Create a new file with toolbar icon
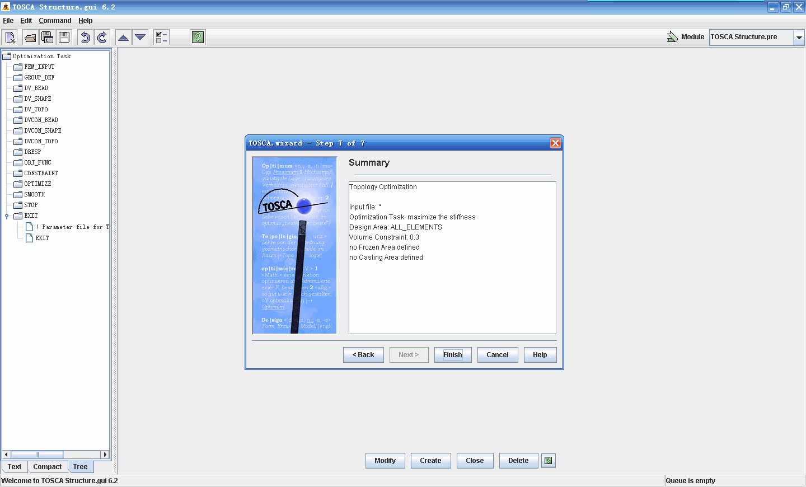This screenshot has height=487, width=806. click(x=10, y=38)
